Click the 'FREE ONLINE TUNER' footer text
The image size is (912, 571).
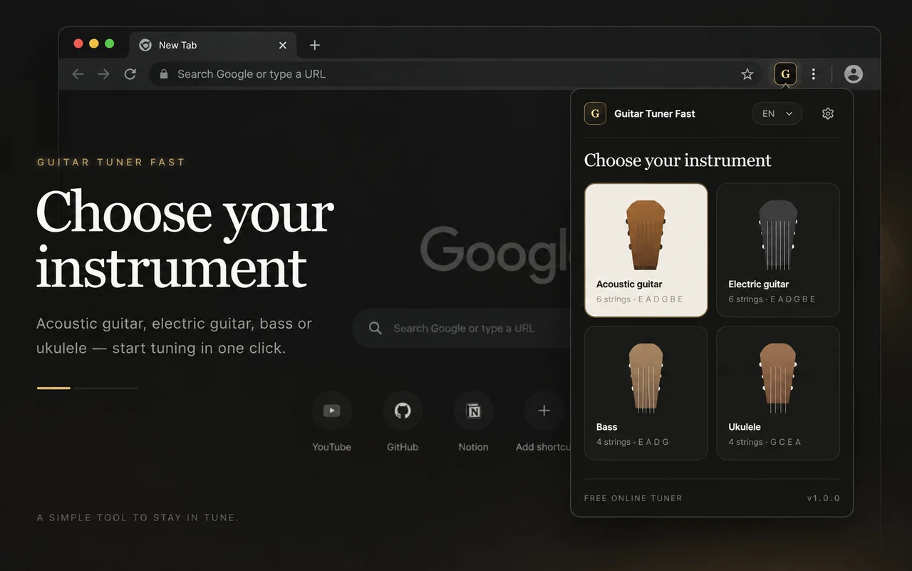click(x=633, y=498)
